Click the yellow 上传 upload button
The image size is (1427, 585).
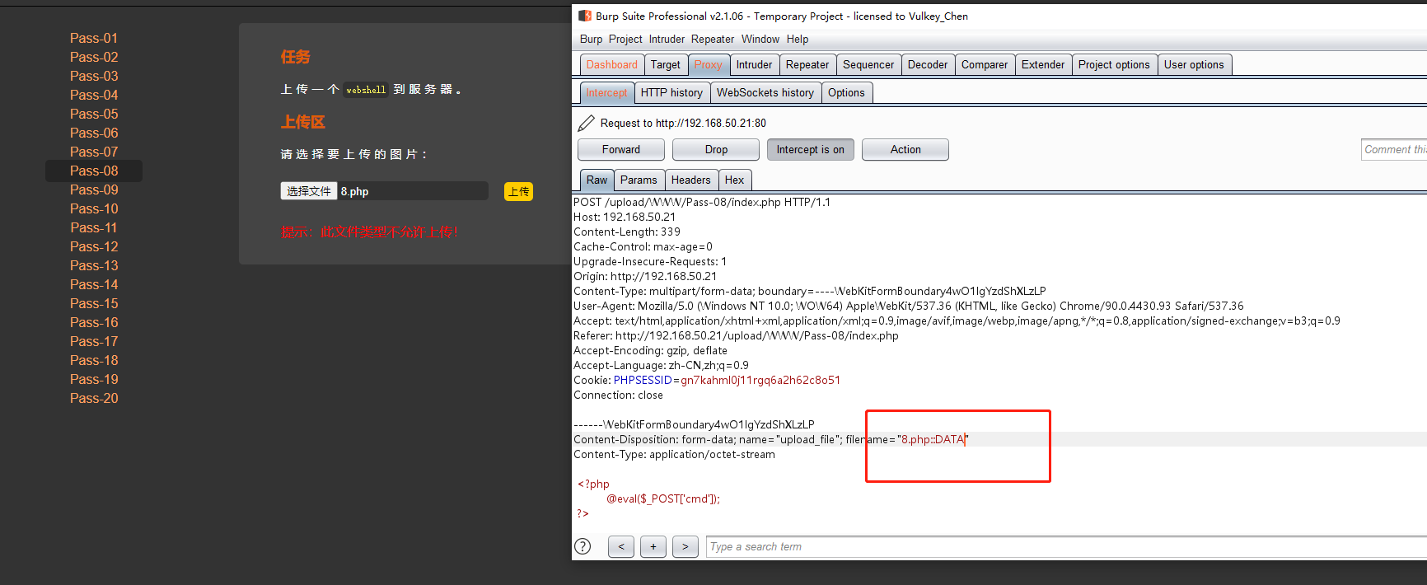(x=519, y=191)
